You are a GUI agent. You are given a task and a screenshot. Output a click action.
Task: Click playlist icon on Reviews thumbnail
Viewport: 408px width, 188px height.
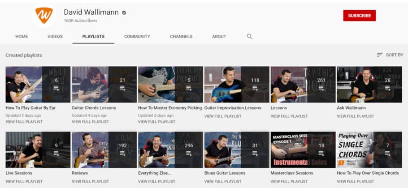122,153
